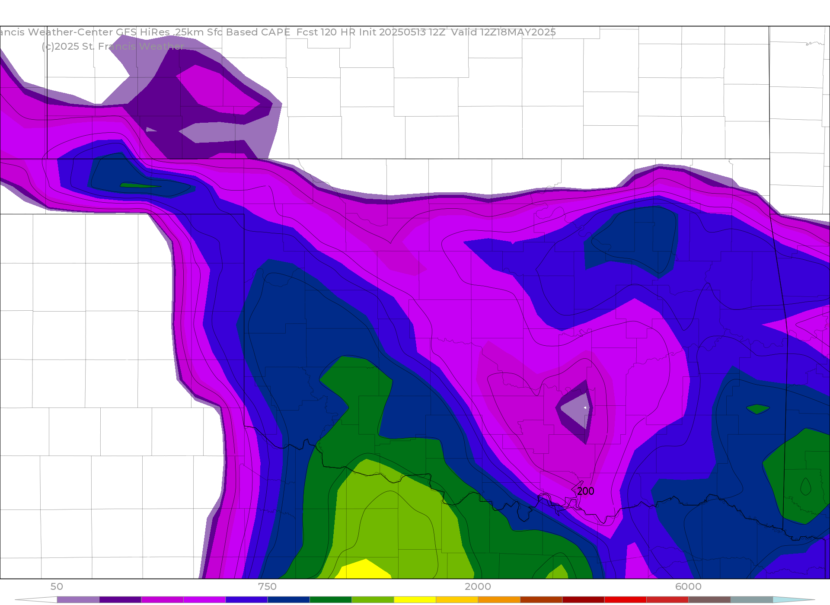This screenshot has height=605, width=830.
Task: Click the orange legend swatch
Action: 499,600
